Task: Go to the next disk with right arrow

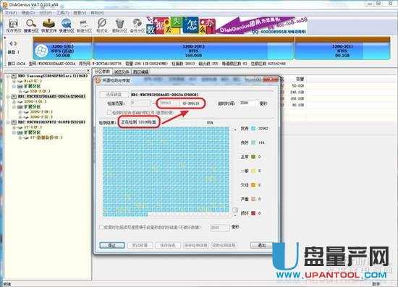Action: (15, 43)
